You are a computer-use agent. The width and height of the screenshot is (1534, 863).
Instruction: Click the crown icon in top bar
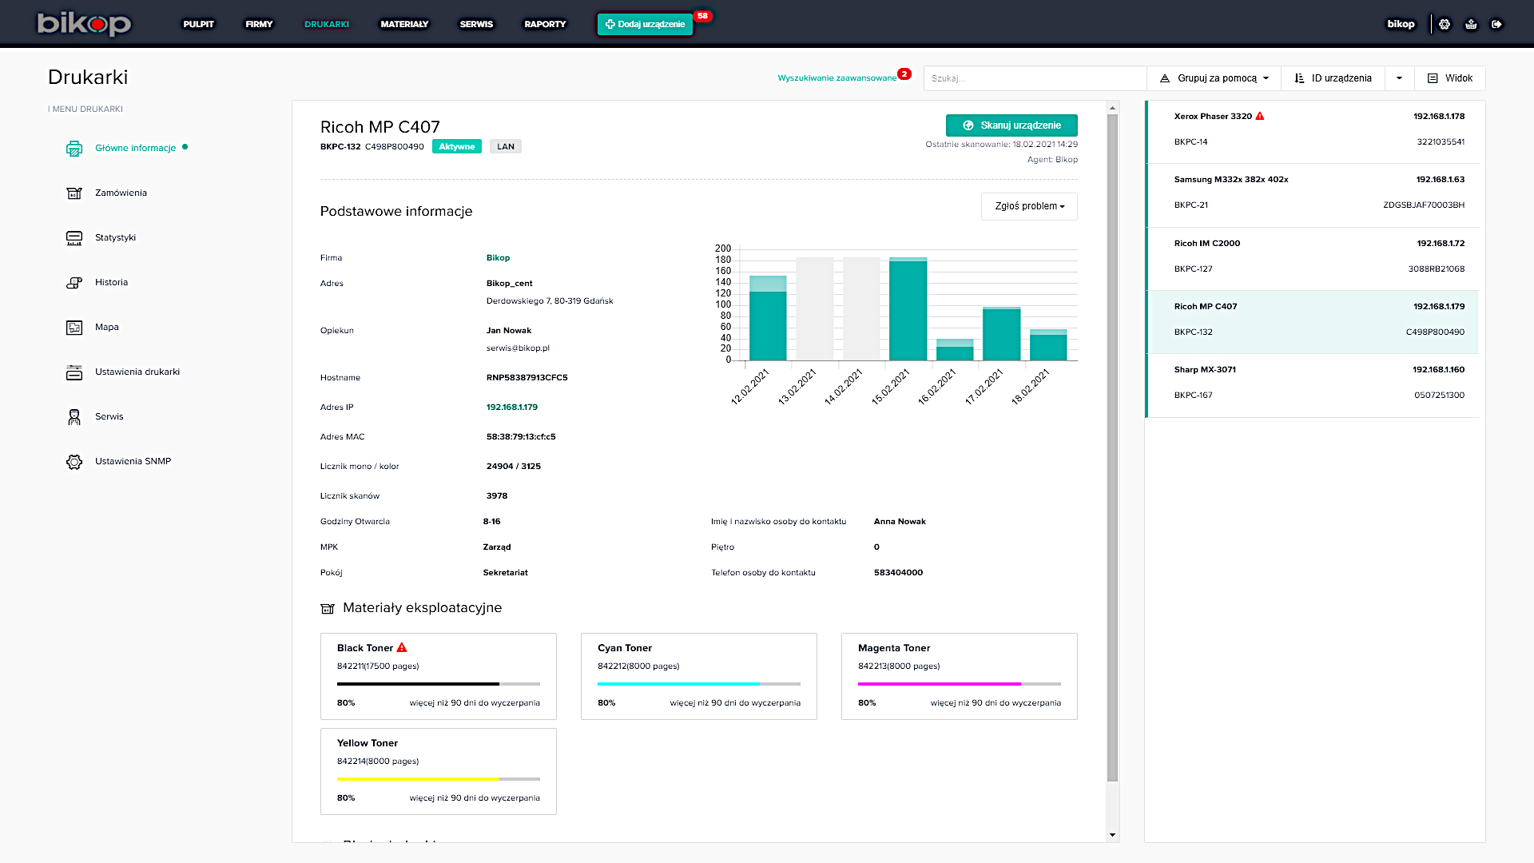(1471, 24)
